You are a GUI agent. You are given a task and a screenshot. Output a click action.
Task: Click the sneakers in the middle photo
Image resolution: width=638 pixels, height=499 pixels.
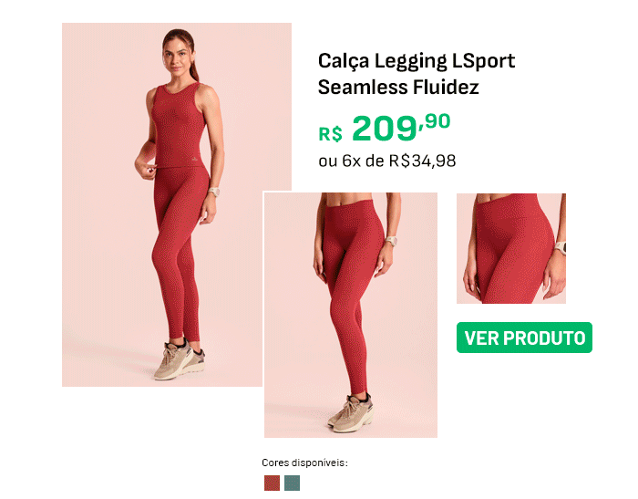click(351, 412)
